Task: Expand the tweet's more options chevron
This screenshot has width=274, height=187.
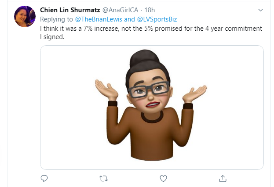Action: [x=260, y=10]
